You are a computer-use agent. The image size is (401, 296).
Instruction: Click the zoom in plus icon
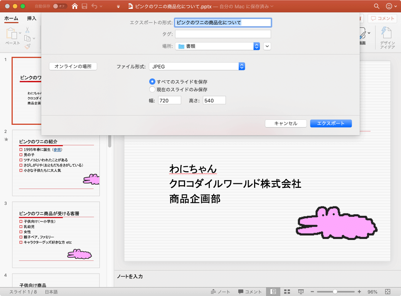359,292
